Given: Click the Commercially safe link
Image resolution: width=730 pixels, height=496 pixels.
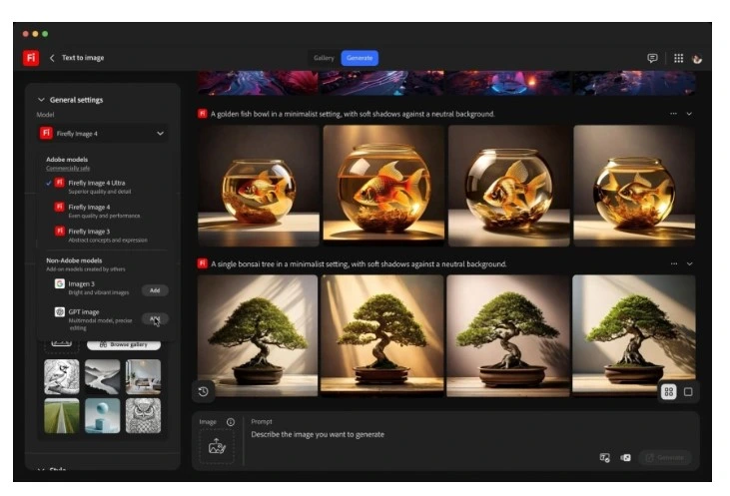Looking at the screenshot, I should (x=68, y=169).
